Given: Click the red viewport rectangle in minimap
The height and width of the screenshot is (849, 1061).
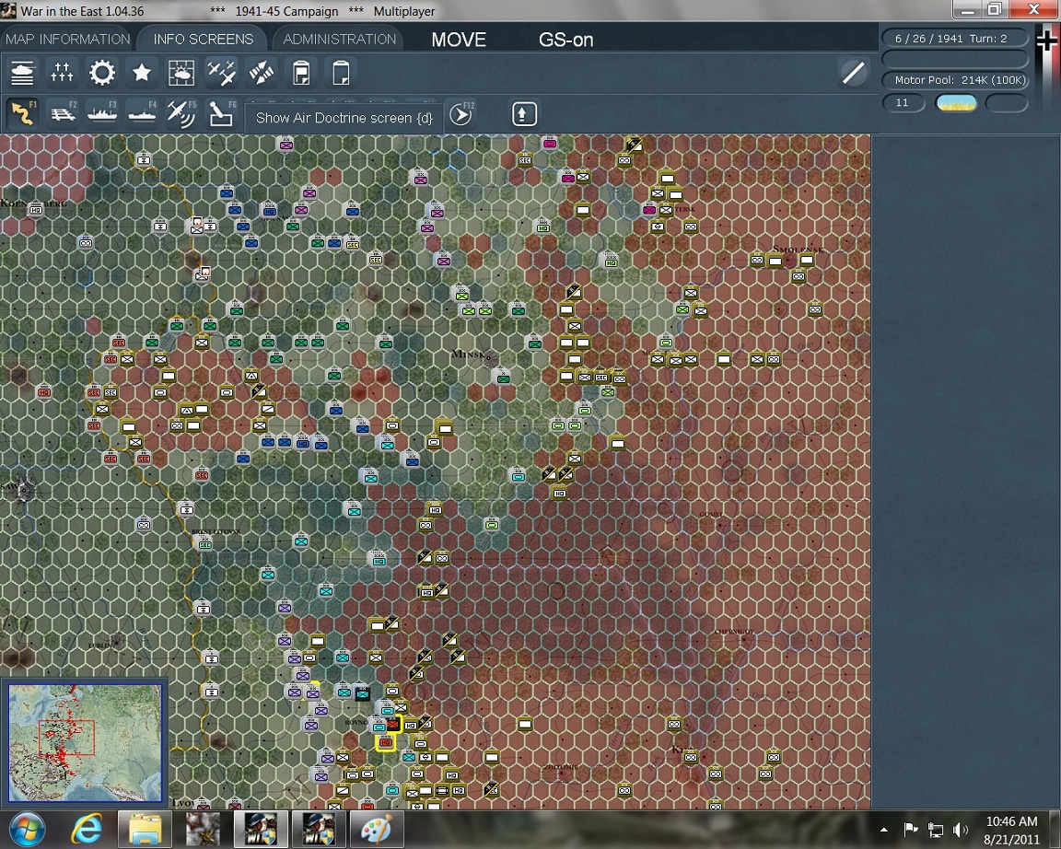Looking at the screenshot, I should click(66, 738).
